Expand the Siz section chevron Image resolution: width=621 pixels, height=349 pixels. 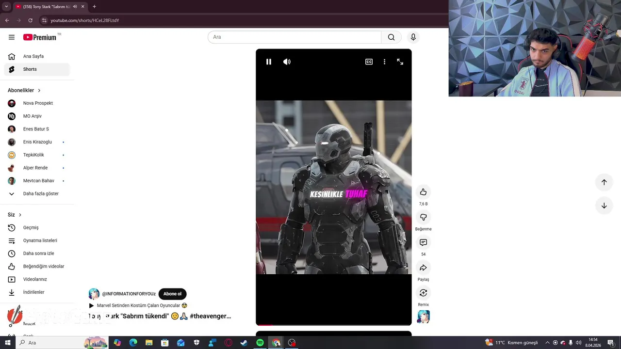coord(20,215)
